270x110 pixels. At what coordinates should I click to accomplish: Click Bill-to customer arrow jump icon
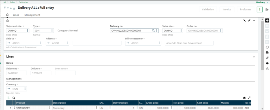(128, 43)
